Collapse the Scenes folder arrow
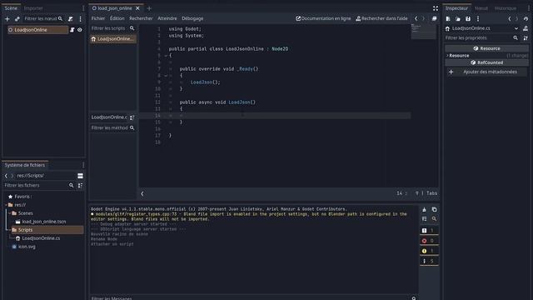This screenshot has height=300, width=533. click(9, 213)
